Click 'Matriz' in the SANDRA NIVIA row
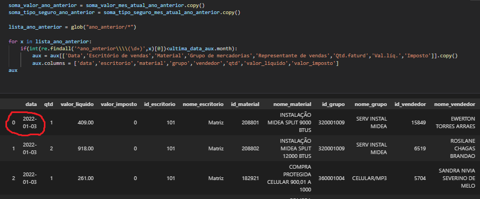This screenshot has height=199, width=480. (x=216, y=178)
